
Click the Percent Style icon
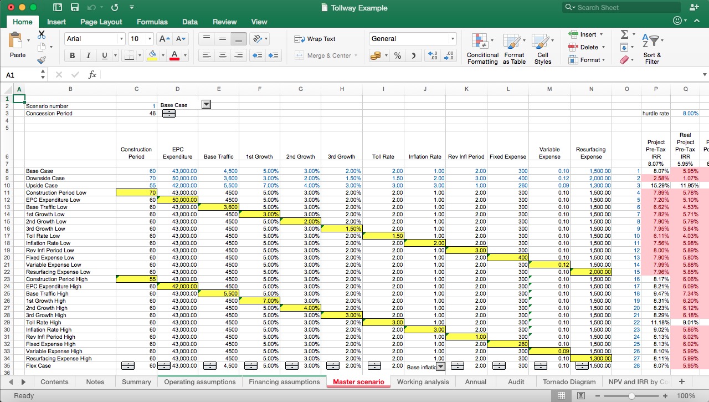(x=398, y=55)
